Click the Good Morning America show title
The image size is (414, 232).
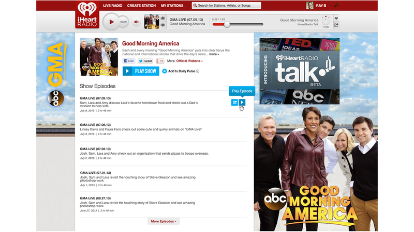(x=151, y=43)
